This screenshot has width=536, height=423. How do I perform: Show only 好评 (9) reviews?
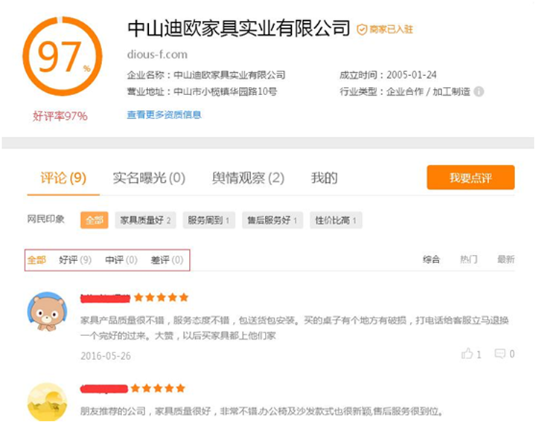(x=75, y=260)
